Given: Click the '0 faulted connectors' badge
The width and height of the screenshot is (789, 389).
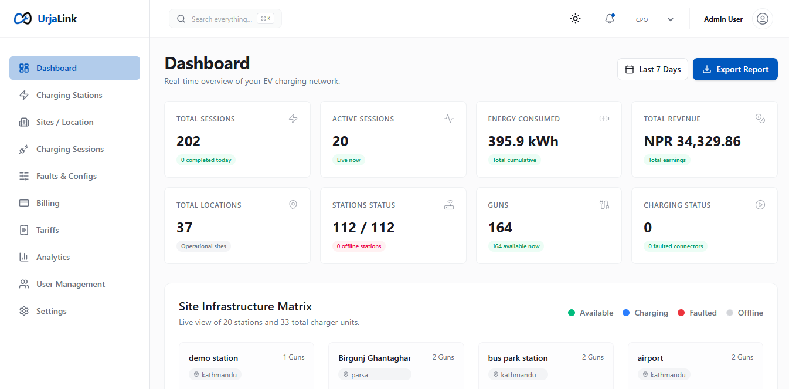Looking at the screenshot, I should [x=675, y=246].
